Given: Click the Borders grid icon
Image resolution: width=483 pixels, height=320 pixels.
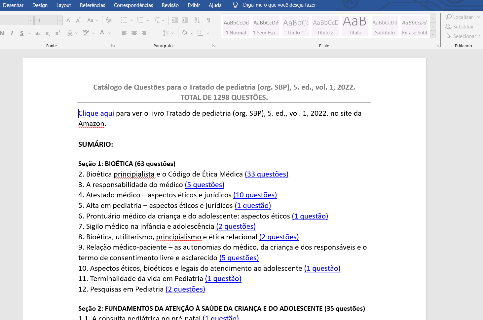Looking at the screenshot, I should [x=201, y=33].
